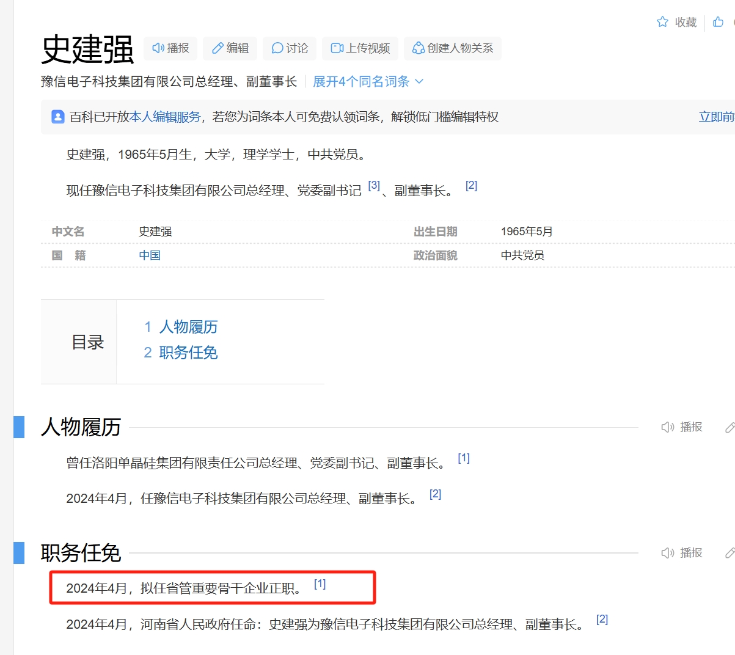Click the 出生日期 field label
This screenshot has height=655, width=735.
click(x=436, y=232)
